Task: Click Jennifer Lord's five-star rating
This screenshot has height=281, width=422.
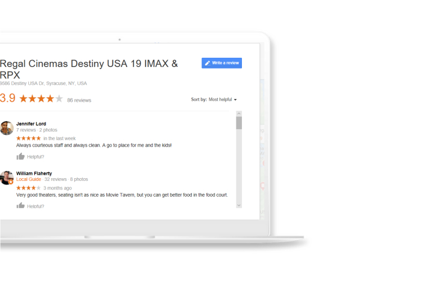Action: pyautogui.click(x=28, y=138)
